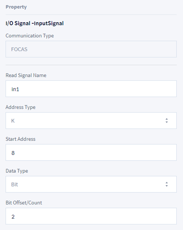Click the greyed FOCAS text value
Screen dimensions: 183x230
click(19, 49)
